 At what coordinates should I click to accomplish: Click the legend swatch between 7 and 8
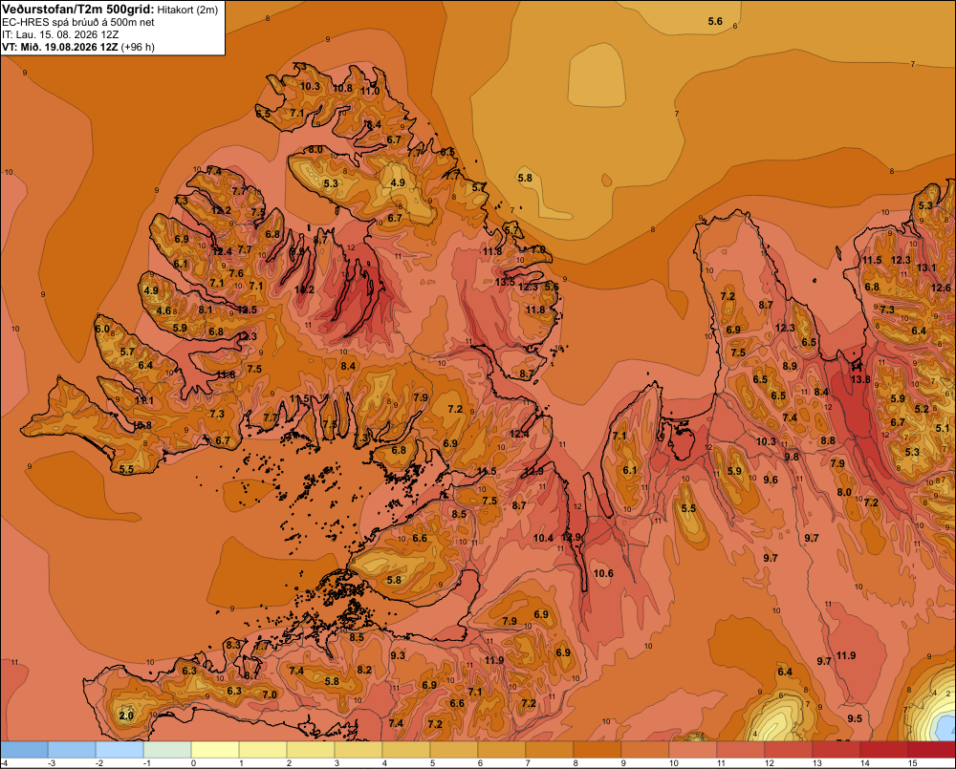(x=550, y=750)
